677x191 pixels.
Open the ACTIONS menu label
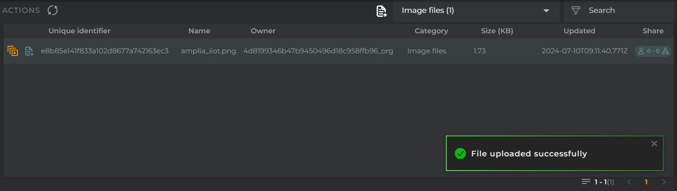[21, 10]
